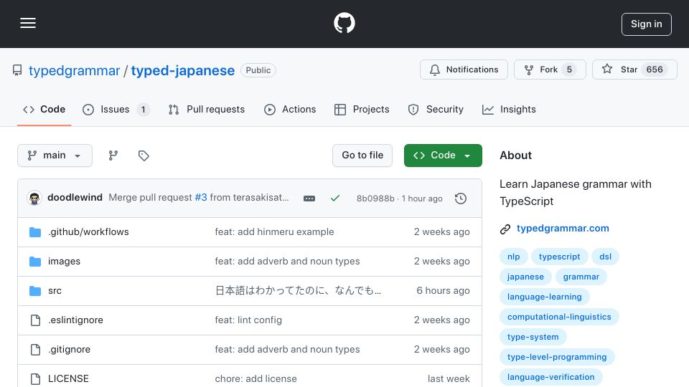Screen dimensions: 689x387
Task: Click the .eslintignore file icon
Action: 36,320
